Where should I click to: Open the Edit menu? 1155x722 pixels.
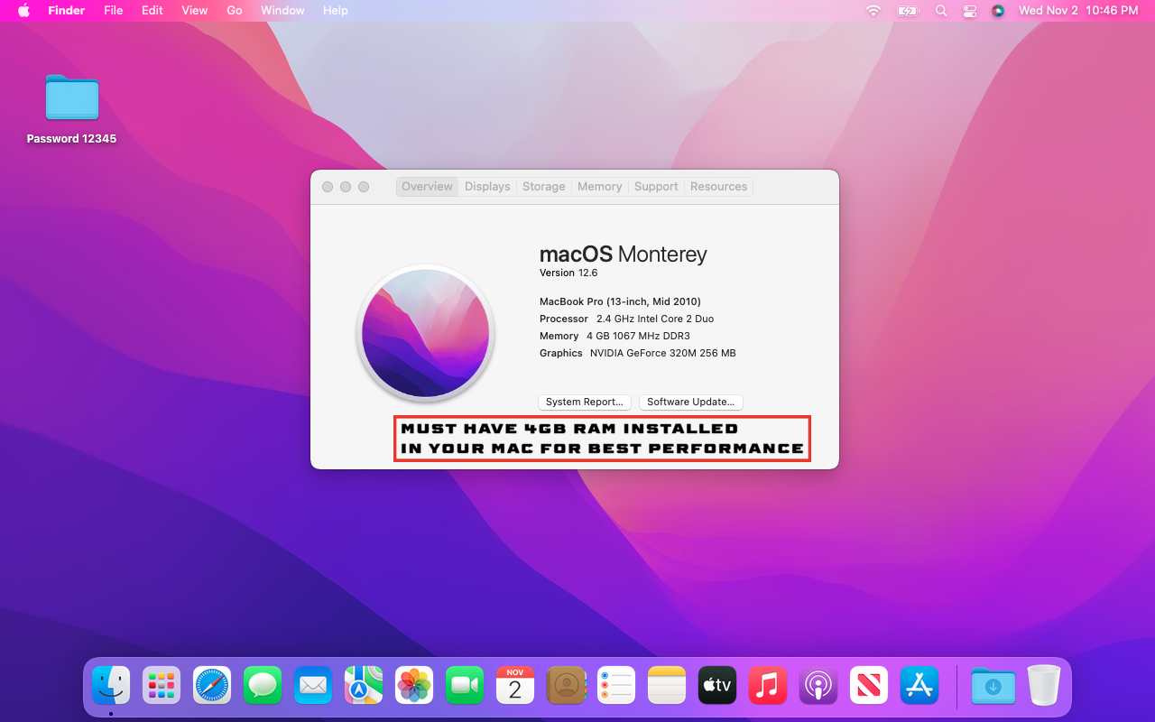click(152, 11)
